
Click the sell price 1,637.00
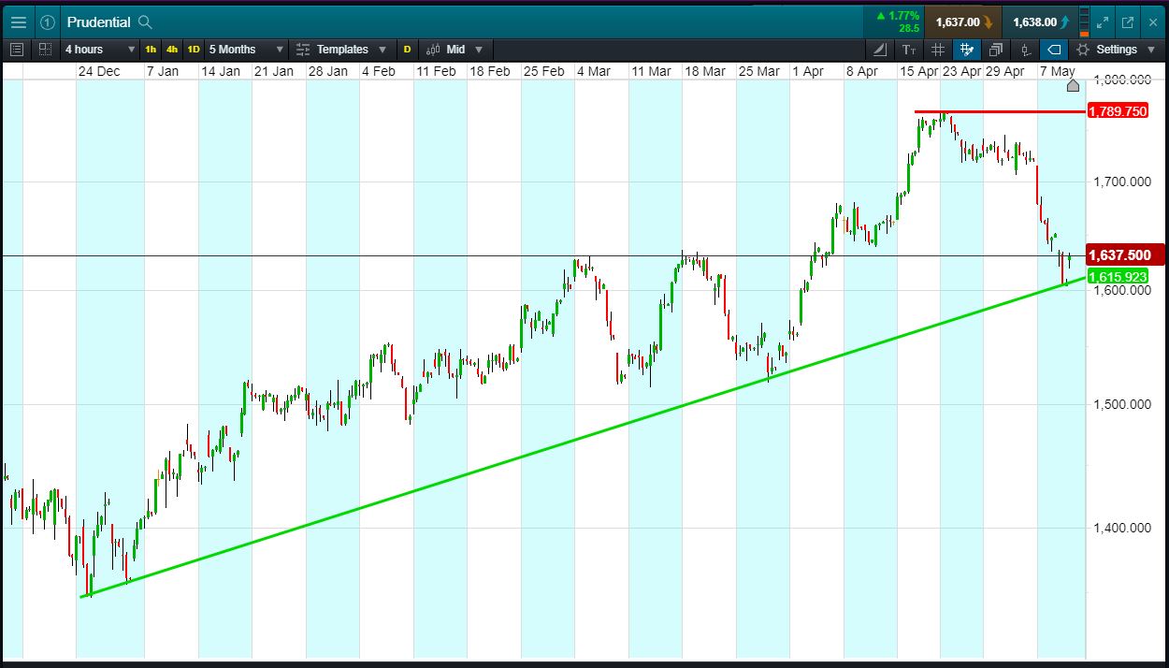coord(963,22)
